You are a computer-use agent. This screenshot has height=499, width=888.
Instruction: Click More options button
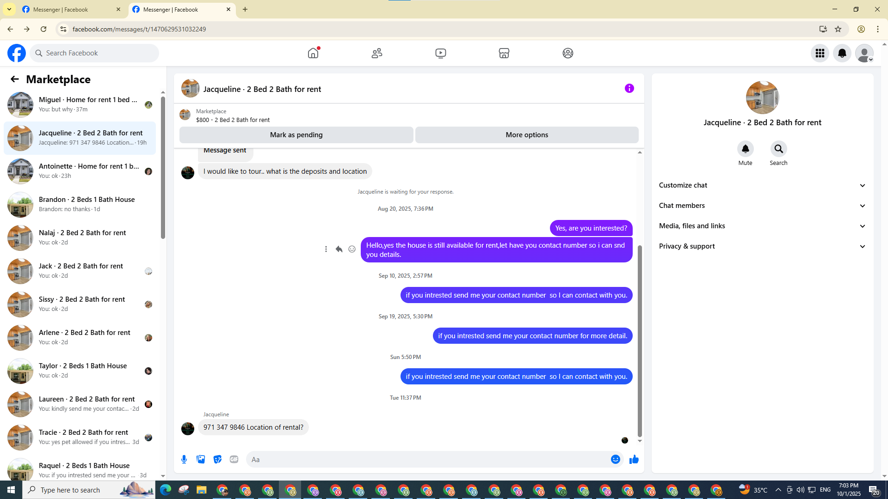click(x=527, y=135)
